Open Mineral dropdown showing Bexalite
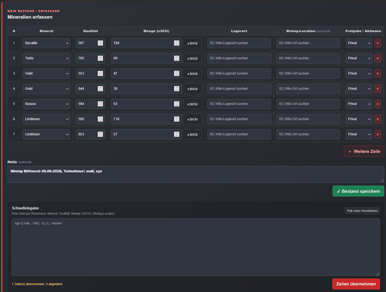The height and width of the screenshot is (292, 386). (x=46, y=43)
